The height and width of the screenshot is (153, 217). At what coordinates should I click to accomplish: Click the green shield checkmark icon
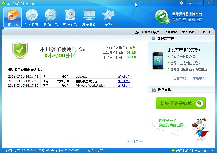click(20, 50)
